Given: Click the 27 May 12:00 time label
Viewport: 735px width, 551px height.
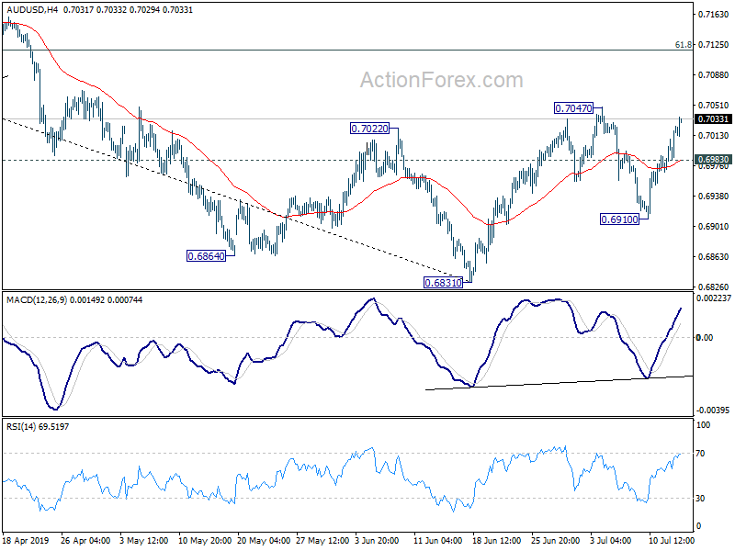Looking at the screenshot, I should [322, 540].
